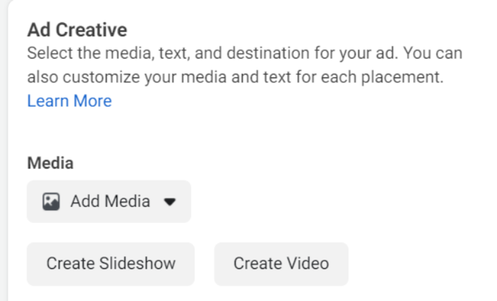The image size is (497, 301).
Task: Click the image icon inside Add Media
Action: [51, 201]
